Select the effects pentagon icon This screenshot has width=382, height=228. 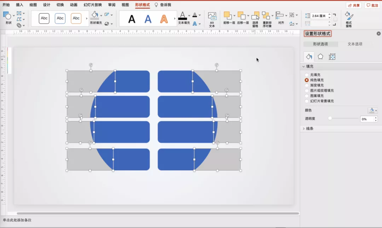click(x=320, y=57)
